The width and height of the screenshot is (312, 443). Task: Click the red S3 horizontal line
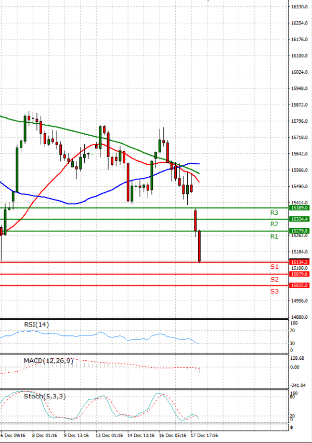click(144, 285)
